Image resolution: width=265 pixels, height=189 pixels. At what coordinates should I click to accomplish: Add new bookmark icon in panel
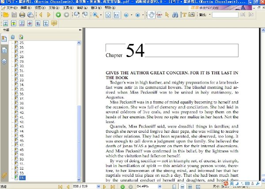[21, 37]
